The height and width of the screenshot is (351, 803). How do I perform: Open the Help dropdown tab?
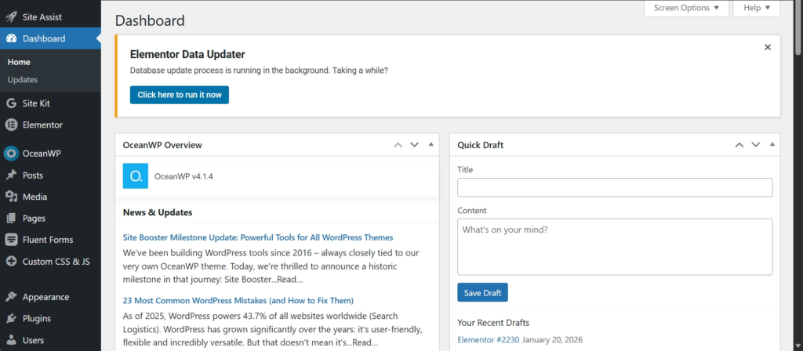(x=757, y=8)
